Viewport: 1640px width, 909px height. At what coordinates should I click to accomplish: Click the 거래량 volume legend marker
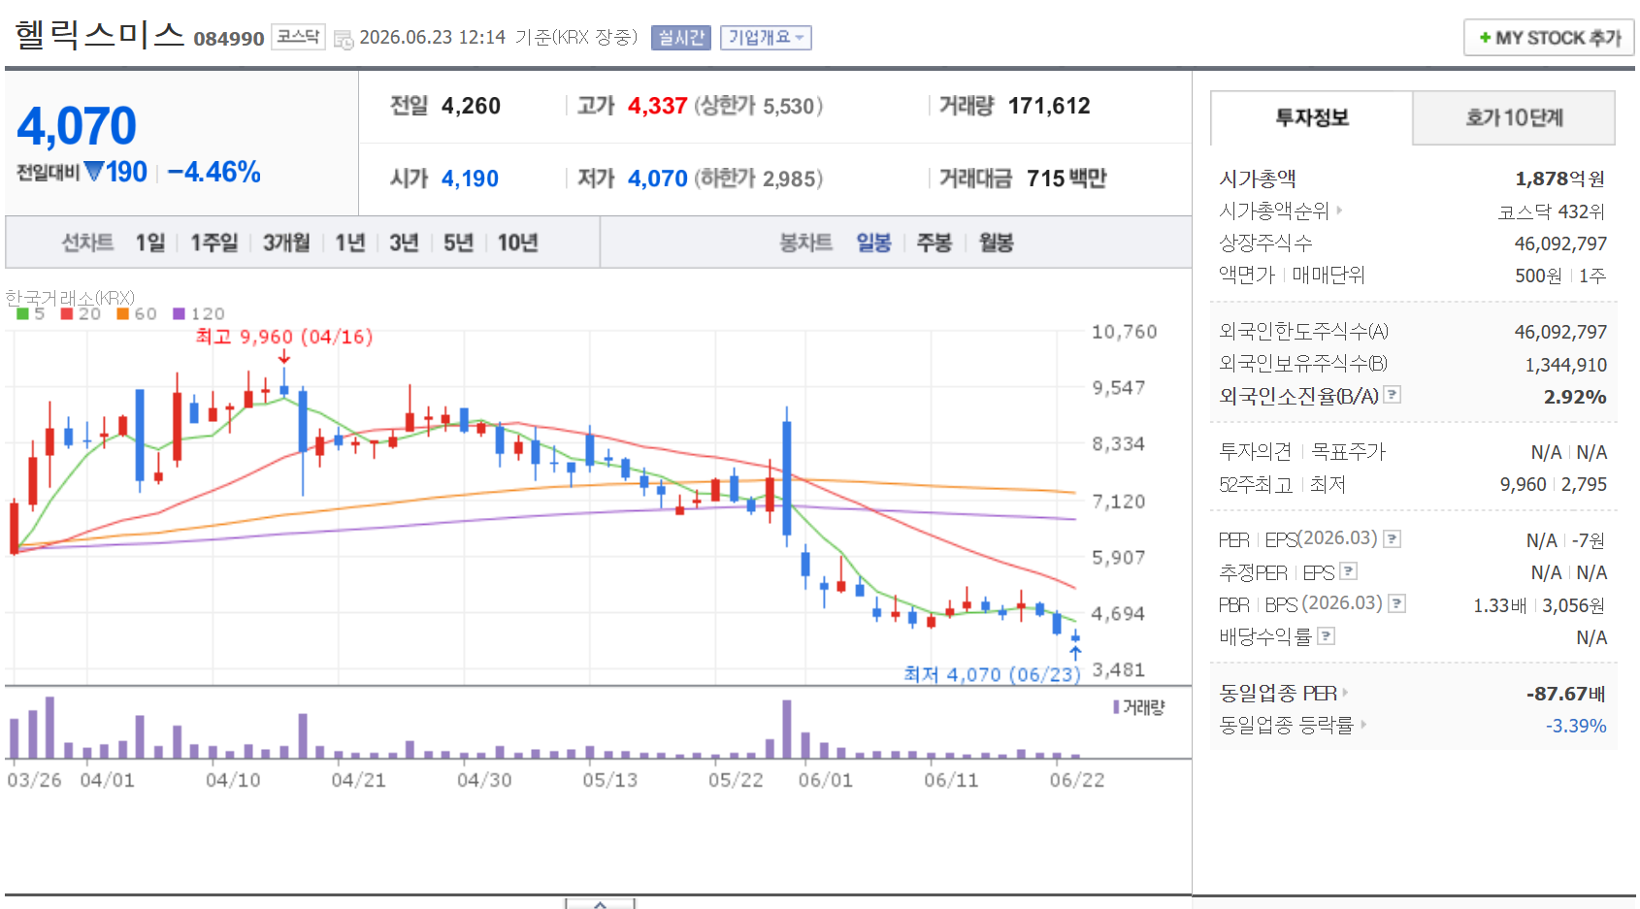[1138, 707]
